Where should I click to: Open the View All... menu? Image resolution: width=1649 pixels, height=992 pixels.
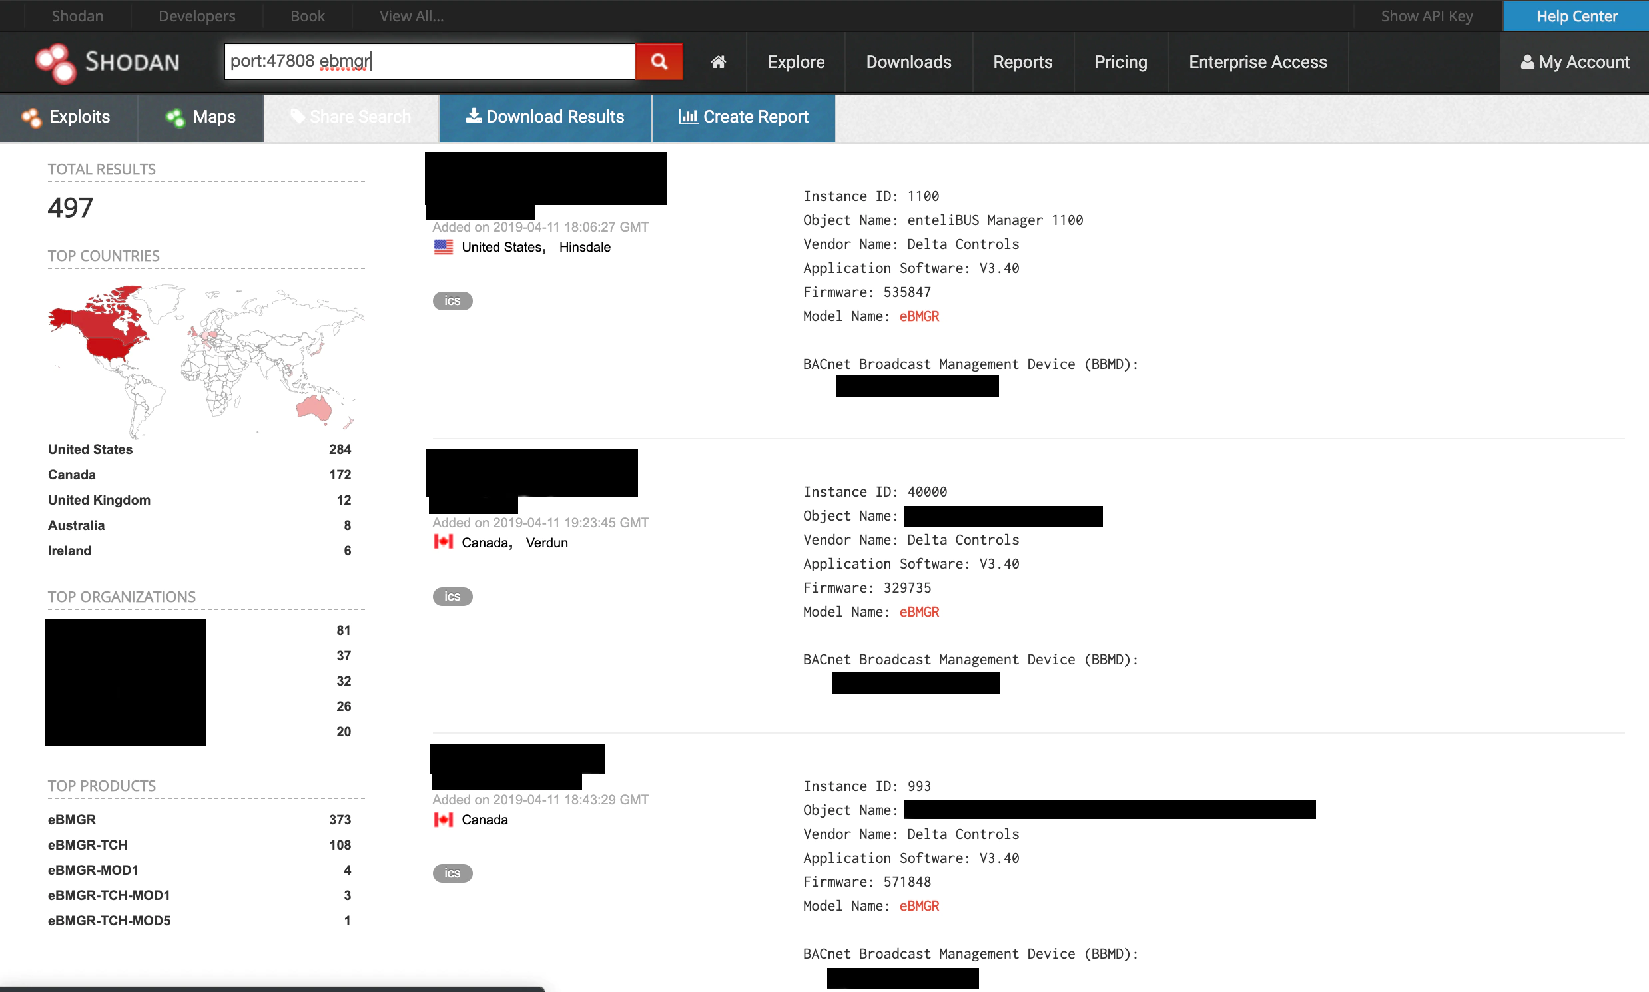412,15
